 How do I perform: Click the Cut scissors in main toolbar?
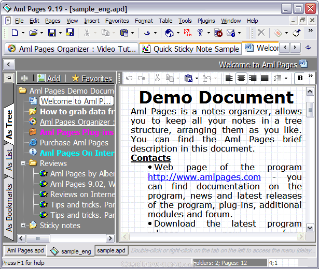(x=87, y=33)
